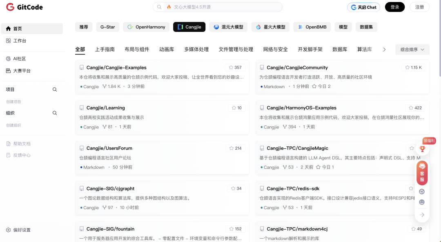Open the Cangjie/HarmonyOS-Examples repository link
Image resolution: width=441 pixels, height=242 pixels.
click(301, 108)
